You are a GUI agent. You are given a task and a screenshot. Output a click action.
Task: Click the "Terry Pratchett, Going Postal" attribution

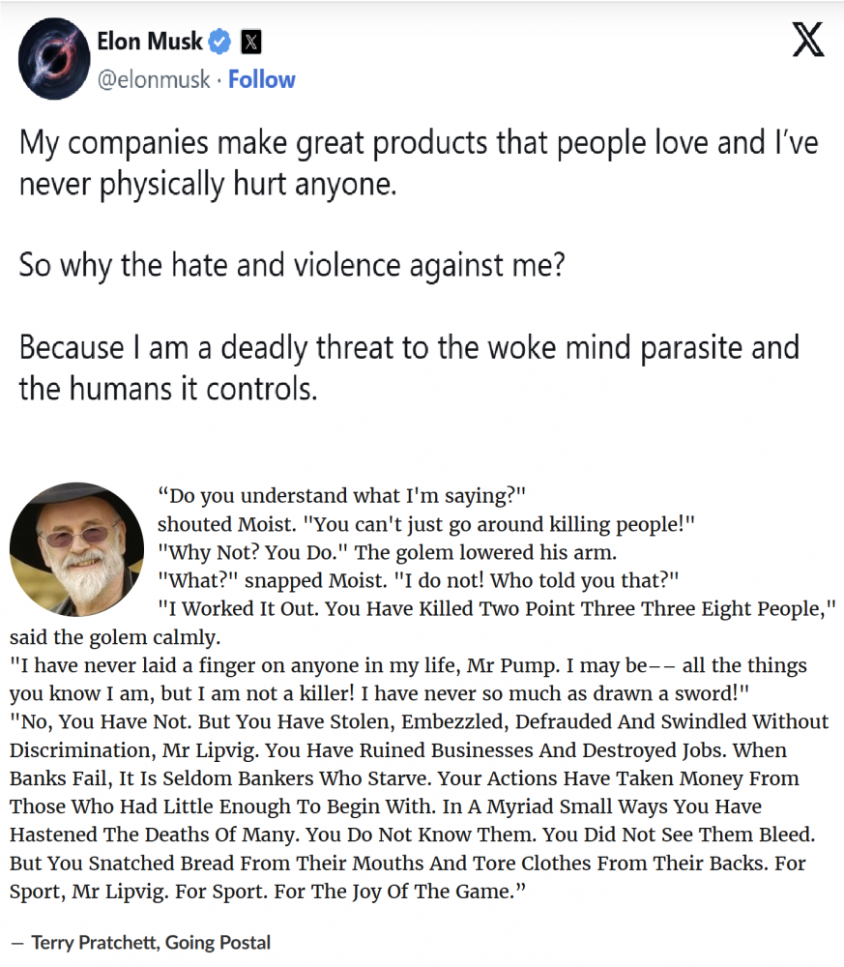[x=151, y=942]
